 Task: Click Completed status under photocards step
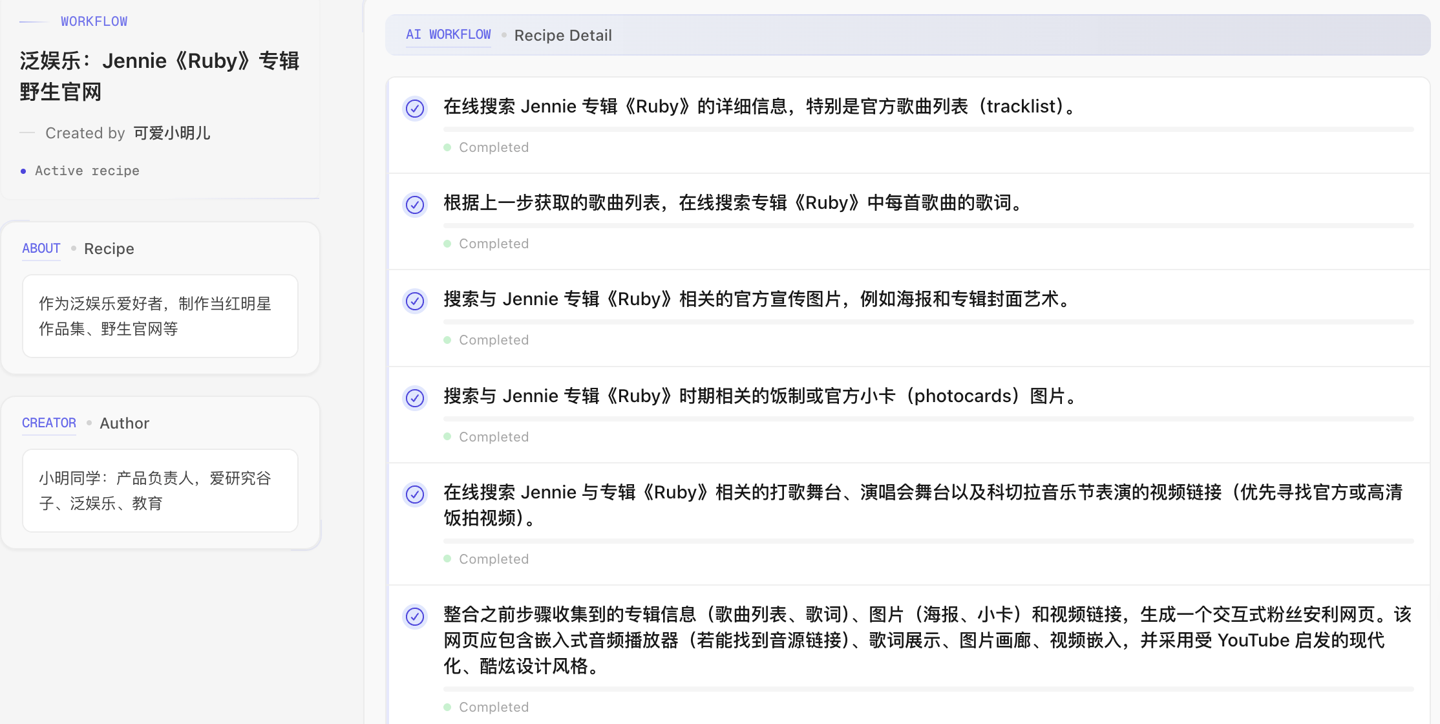pyautogui.click(x=487, y=437)
